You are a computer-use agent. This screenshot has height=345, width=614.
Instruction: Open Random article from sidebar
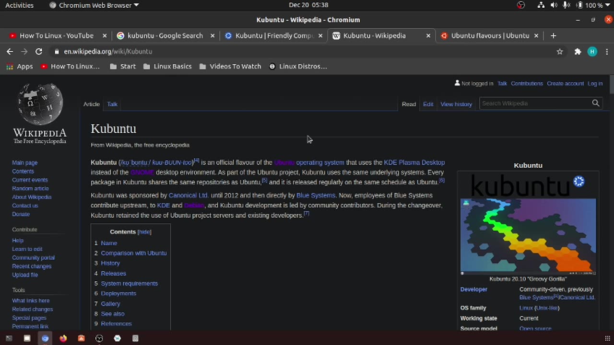(30, 188)
